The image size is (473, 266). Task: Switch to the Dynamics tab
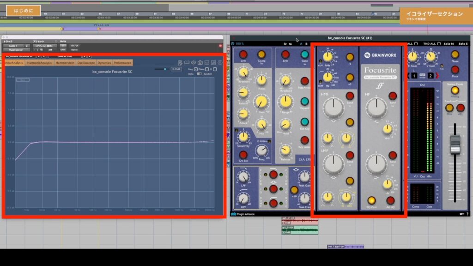point(104,63)
